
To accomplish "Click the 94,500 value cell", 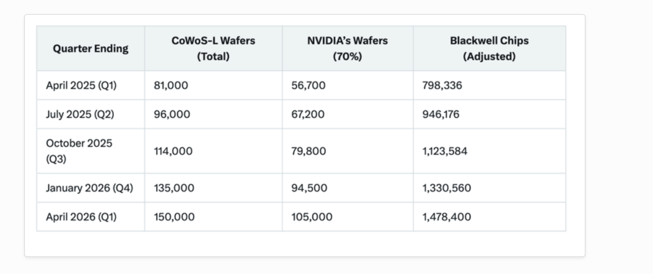I will (309, 188).
